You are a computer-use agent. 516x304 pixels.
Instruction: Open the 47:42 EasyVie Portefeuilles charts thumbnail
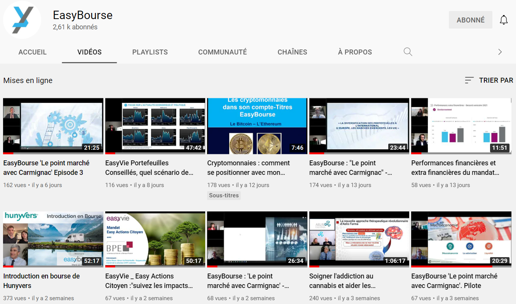(x=155, y=126)
